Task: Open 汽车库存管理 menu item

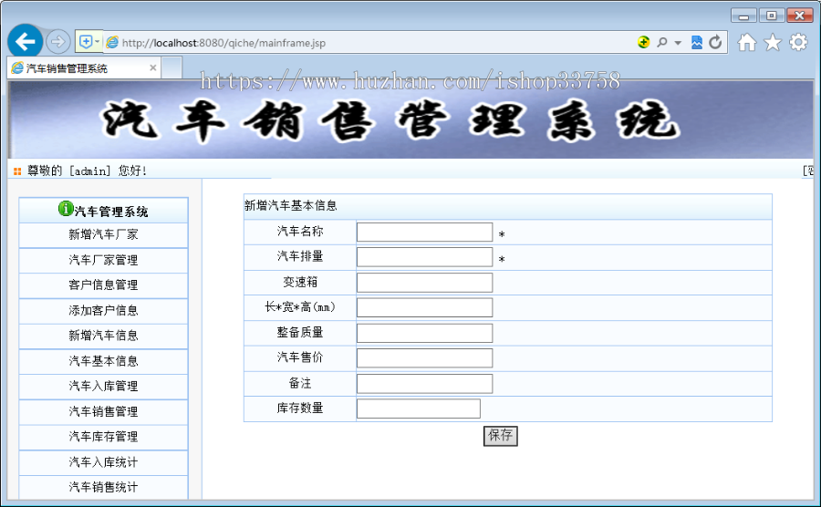Action: click(x=103, y=437)
